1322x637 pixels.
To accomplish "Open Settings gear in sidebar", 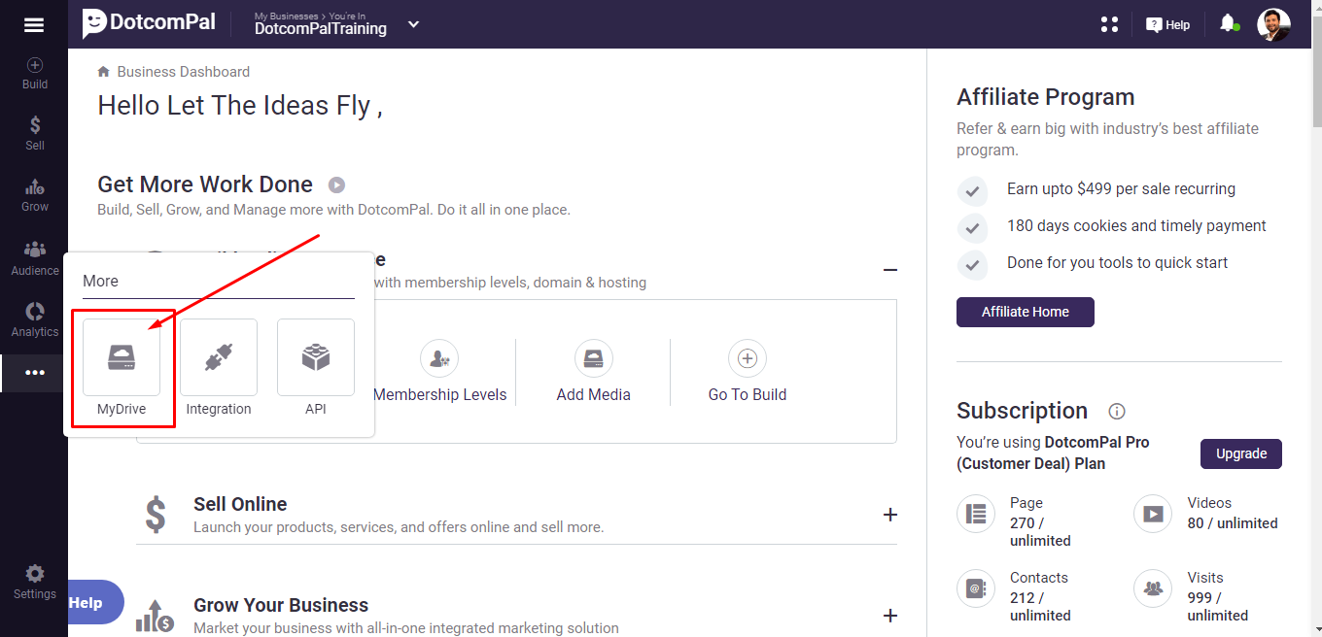I will coord(34,582).
